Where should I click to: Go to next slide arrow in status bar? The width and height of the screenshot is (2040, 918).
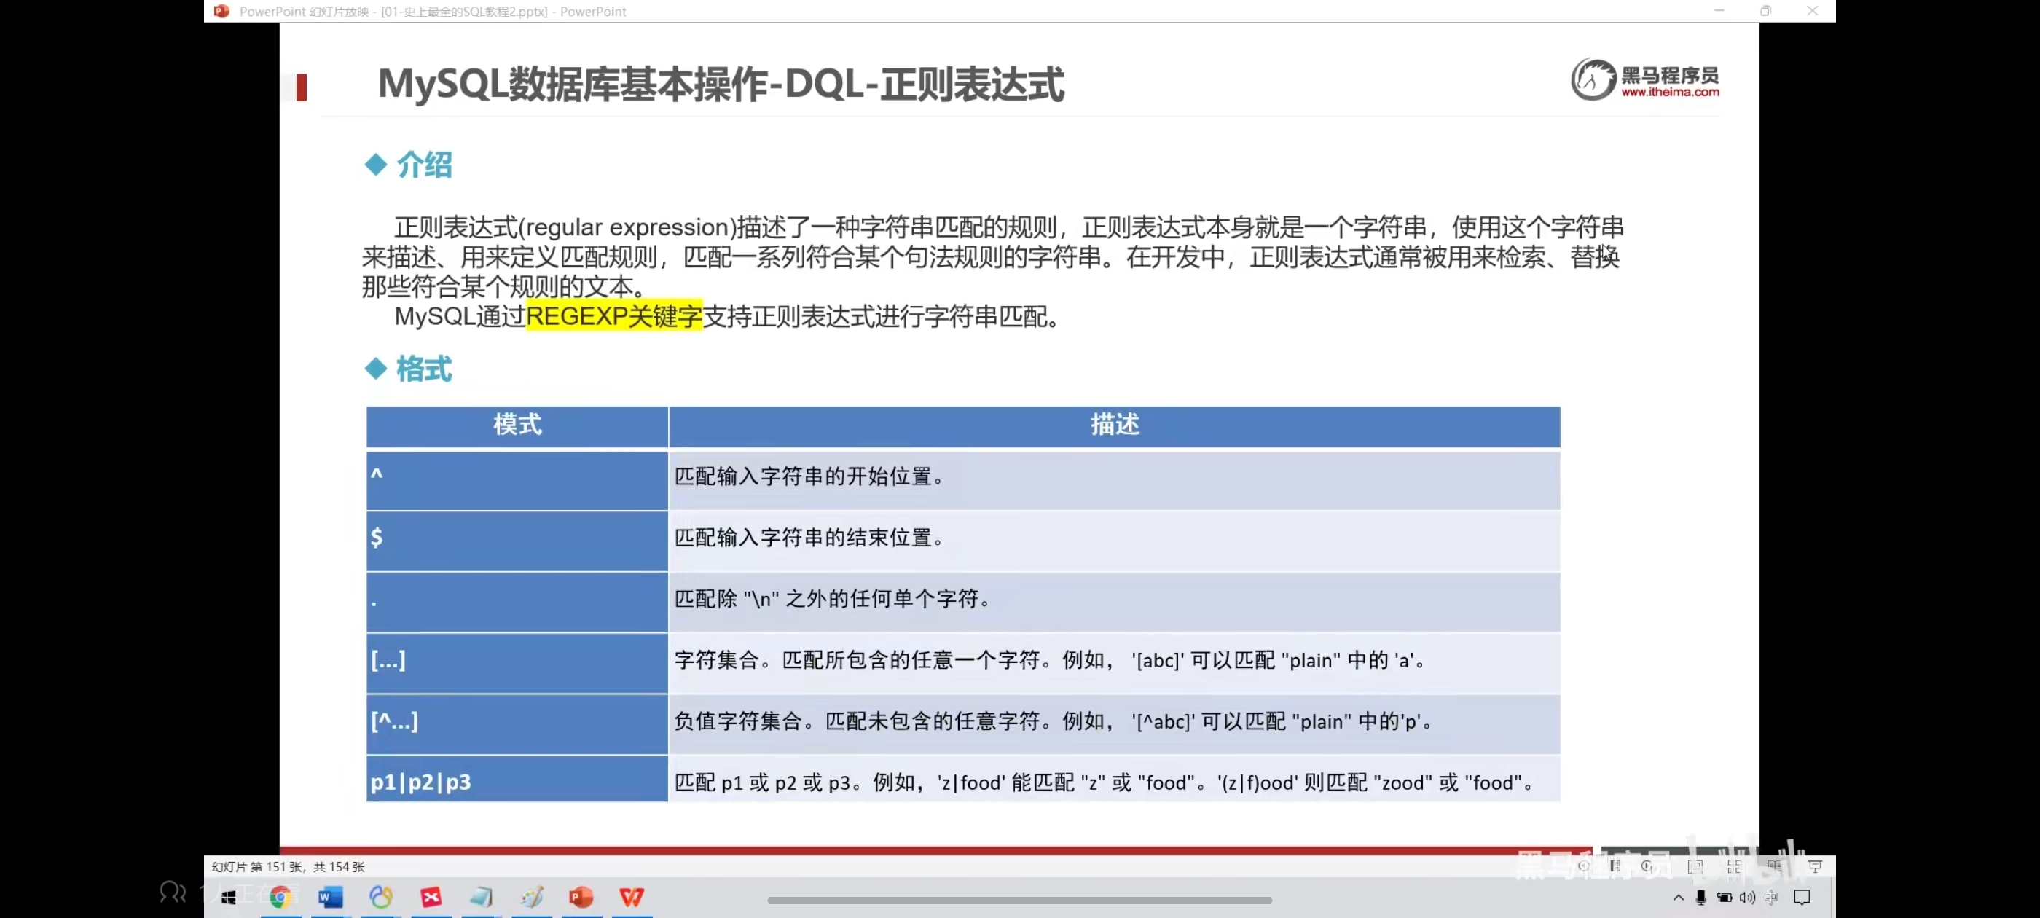pos(1647,866)
